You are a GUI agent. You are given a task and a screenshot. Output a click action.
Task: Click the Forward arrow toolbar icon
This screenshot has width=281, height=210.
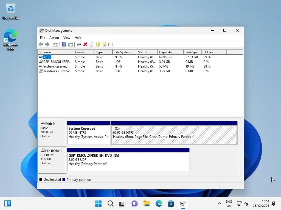(x=47, y=45)
